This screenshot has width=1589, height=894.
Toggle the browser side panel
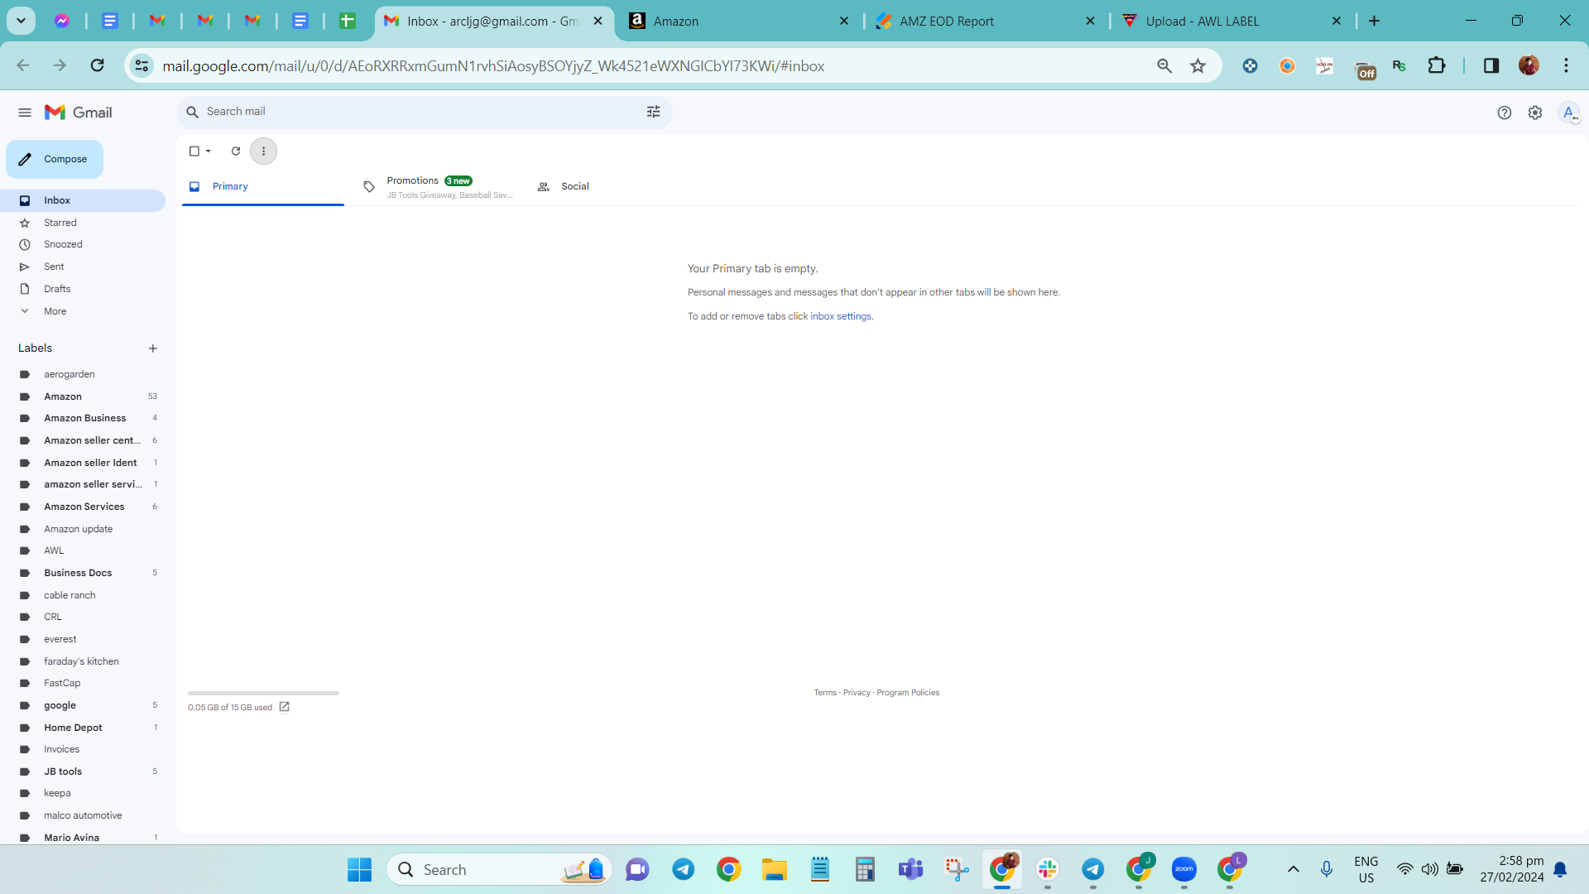pos(1491,65)
